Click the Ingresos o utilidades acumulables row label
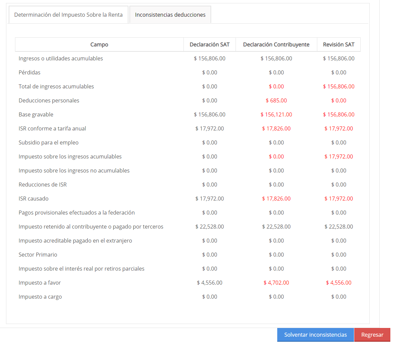The image size is (394, 346). coord(61,58)
